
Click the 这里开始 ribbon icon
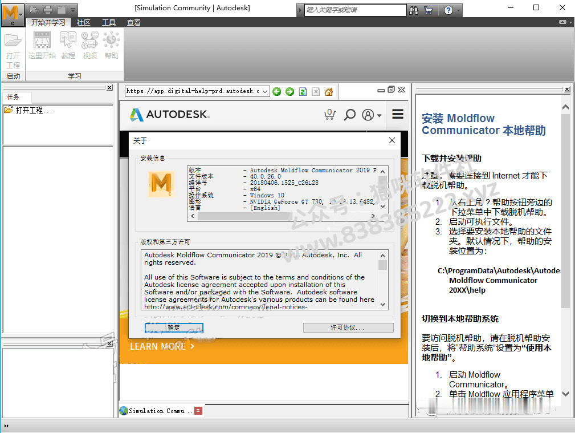coord(42,46)
